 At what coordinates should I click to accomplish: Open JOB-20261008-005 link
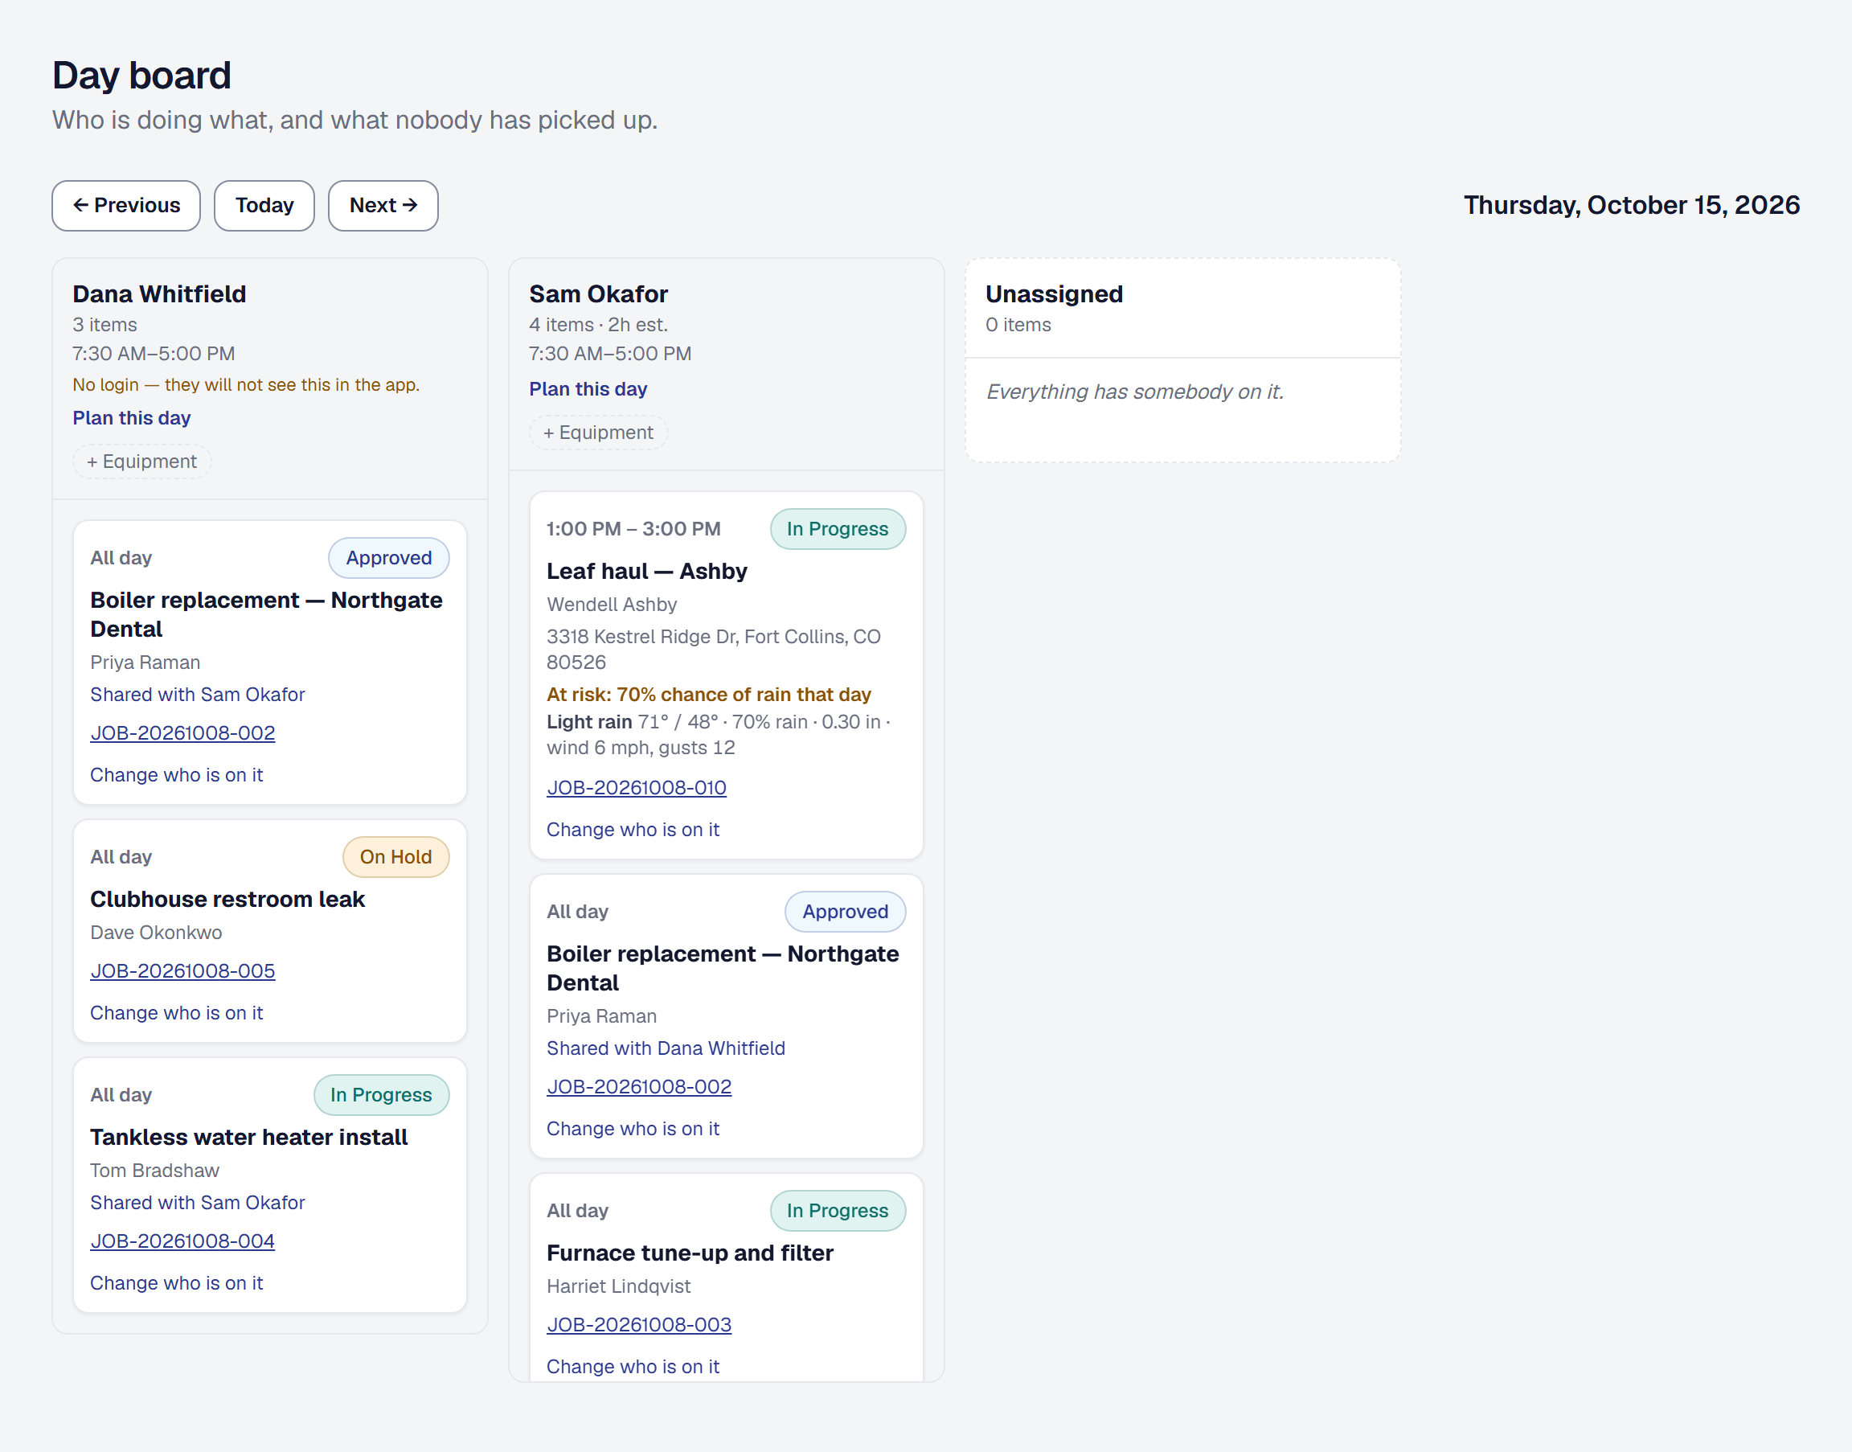point(182,971)
